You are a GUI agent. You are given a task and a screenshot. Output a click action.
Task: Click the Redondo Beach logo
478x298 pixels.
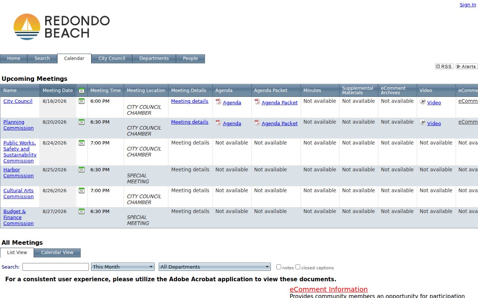62,27
